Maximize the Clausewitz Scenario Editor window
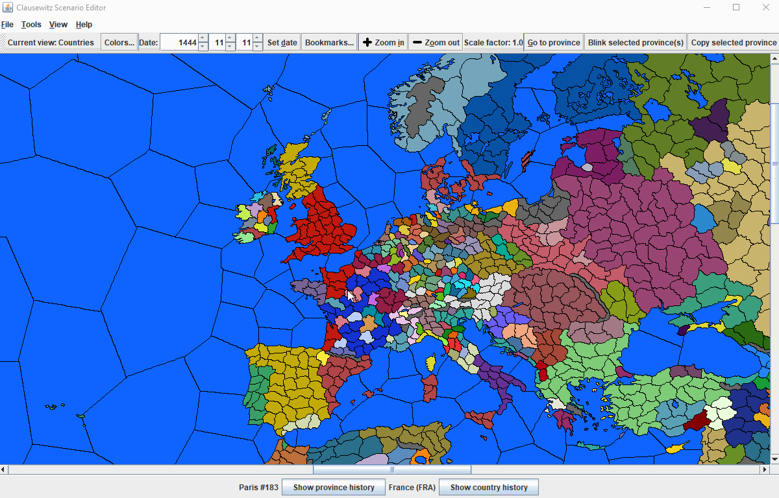779x498 pixels. coord(736,8)
